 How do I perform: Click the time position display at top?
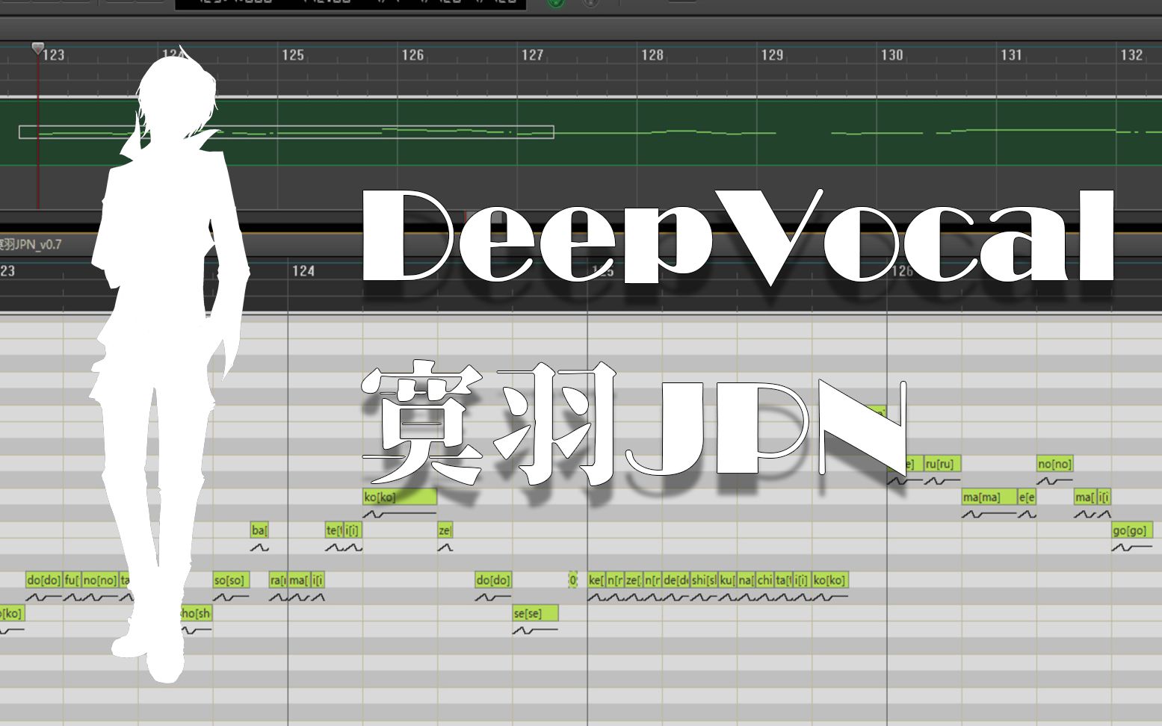point(350,3)
